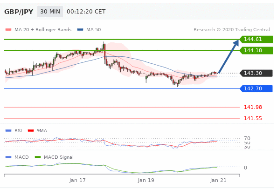The width and height of the screenshot is (277, 189).
Task: Open the Research 2020 Trading Central credit
Action: 232,30
